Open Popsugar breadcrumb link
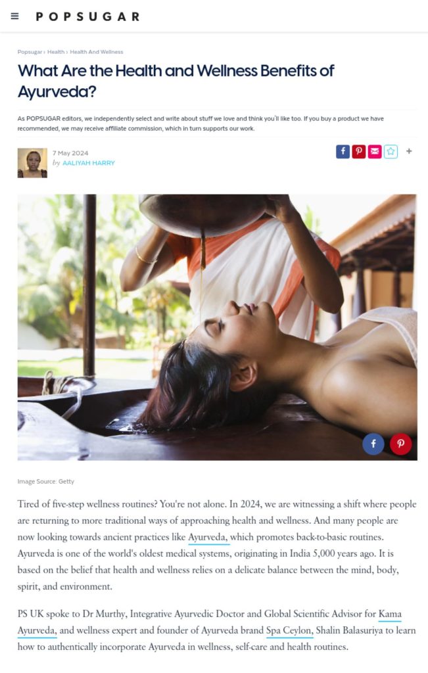The image size is (428, 673). (x=30, y=52)
